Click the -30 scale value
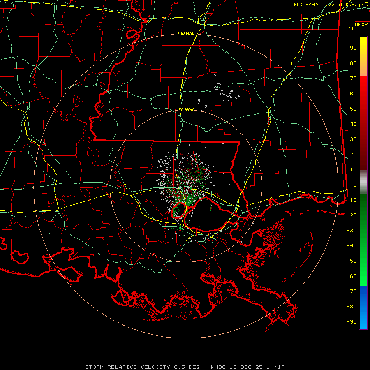Screen dimensions: 370x370 351,231
